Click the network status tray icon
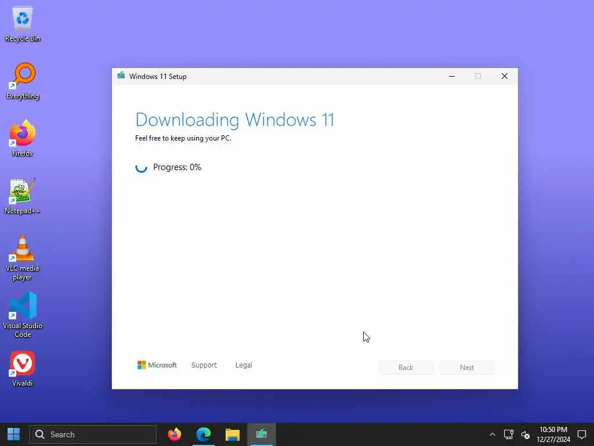Viewport: 594px width, 446px height. click(508, 434)
